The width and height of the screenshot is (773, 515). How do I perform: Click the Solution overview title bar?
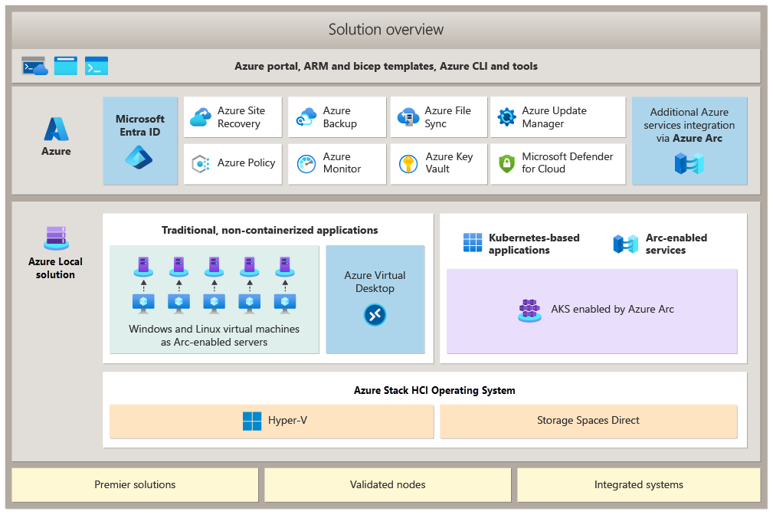point(386,30)
